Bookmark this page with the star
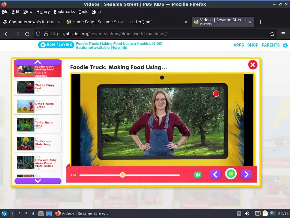The image size is (290, 218). pos(272,34)
